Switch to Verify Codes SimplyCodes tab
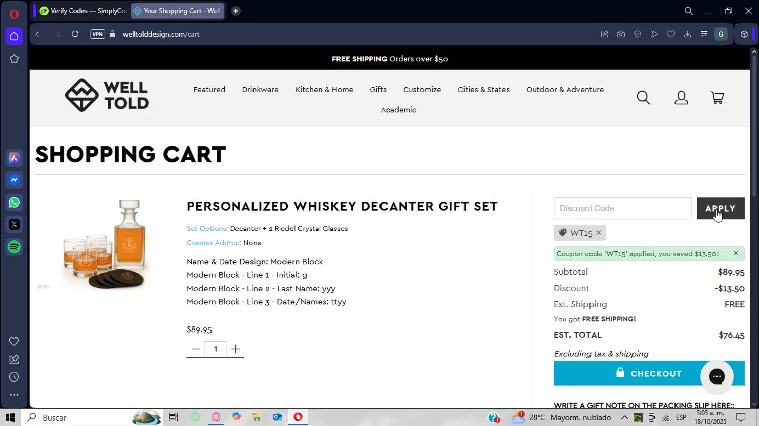 pos(83,11)
